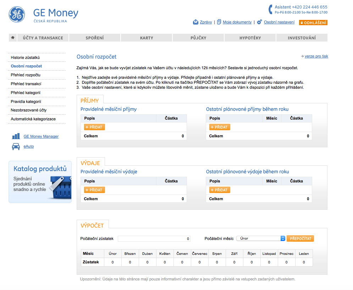Click the GE logo emblem
Image resolution: width=353 pixels, height=290 pixels.
pos(17,15)
